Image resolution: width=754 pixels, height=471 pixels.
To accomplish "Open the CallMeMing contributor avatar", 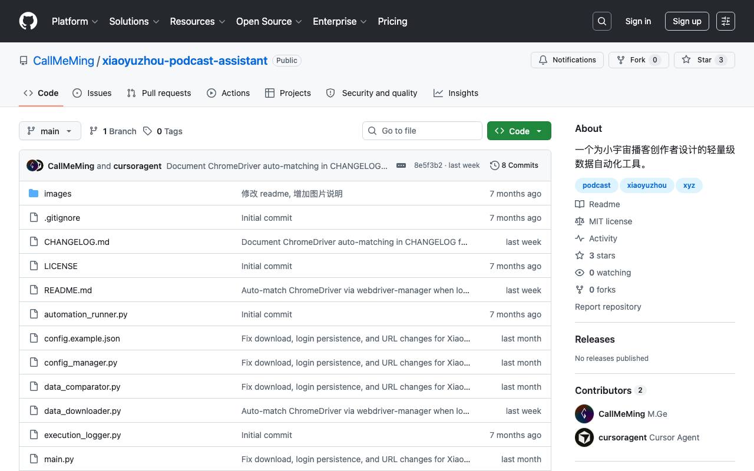I will pos(584,414).
